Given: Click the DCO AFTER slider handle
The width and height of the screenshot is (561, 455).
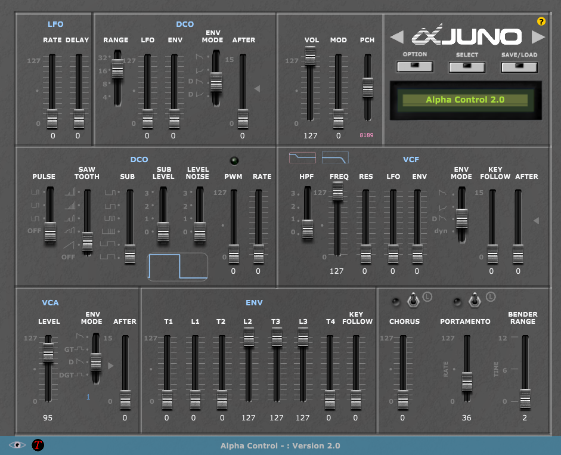Looking at the screenshot, I should [x=243, y=119].
